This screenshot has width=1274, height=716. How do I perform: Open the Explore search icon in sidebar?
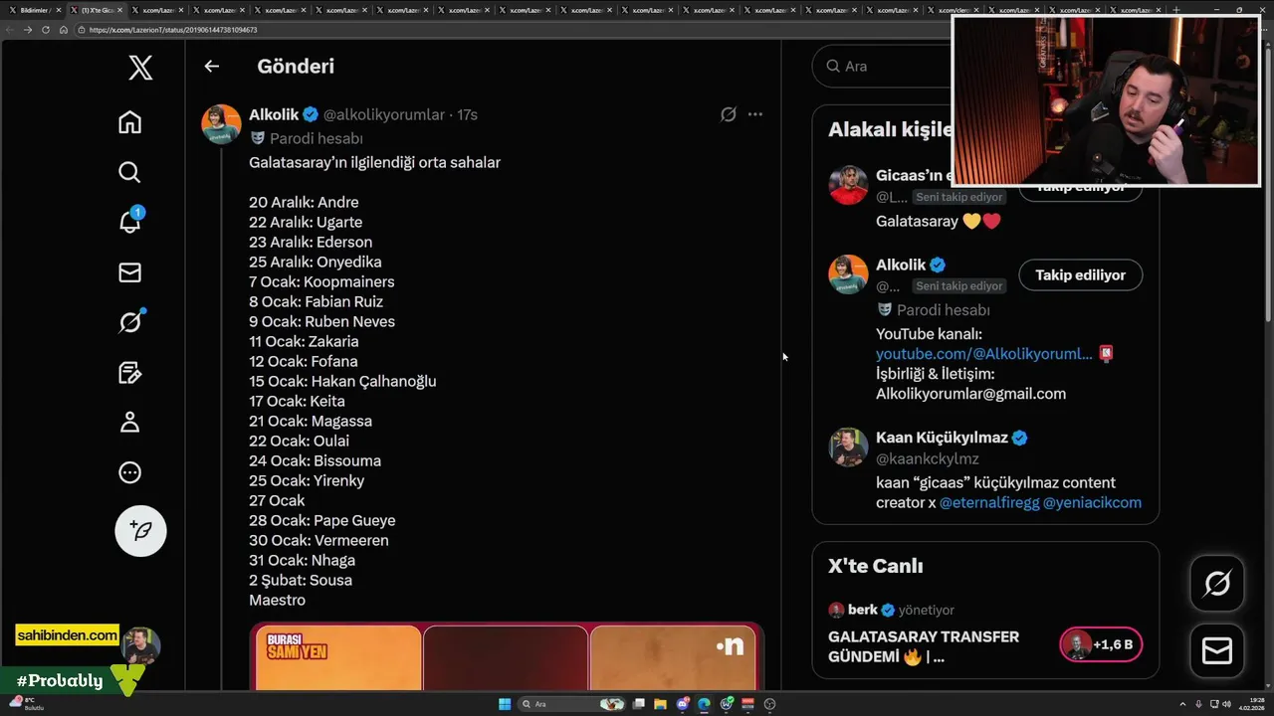129,172
